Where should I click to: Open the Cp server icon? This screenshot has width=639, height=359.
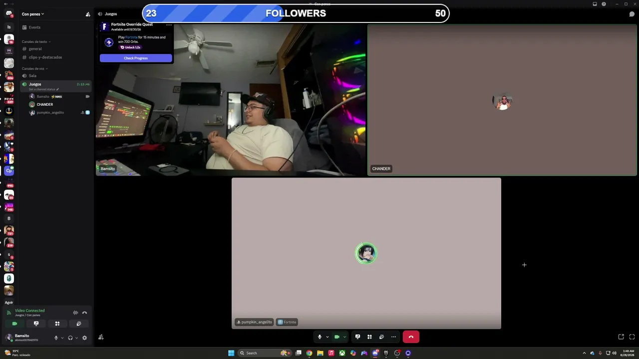tap(9, 171)
